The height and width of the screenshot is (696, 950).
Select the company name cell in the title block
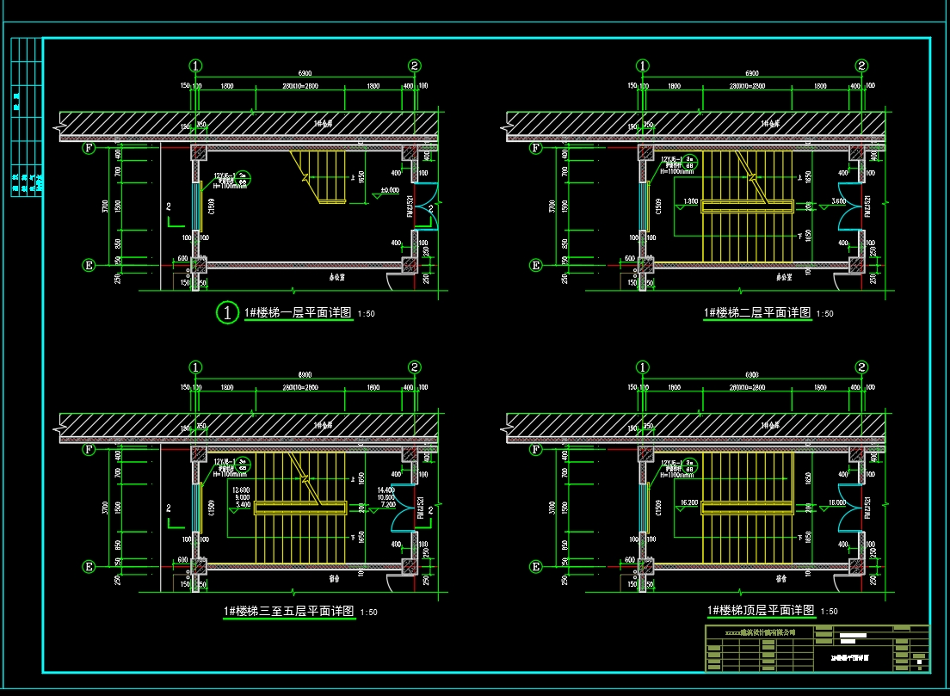(760, 631)
